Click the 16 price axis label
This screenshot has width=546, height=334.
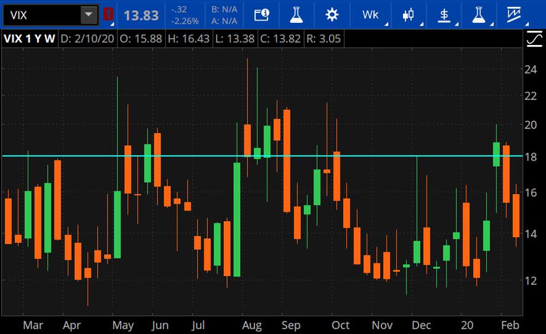point(531,192)
